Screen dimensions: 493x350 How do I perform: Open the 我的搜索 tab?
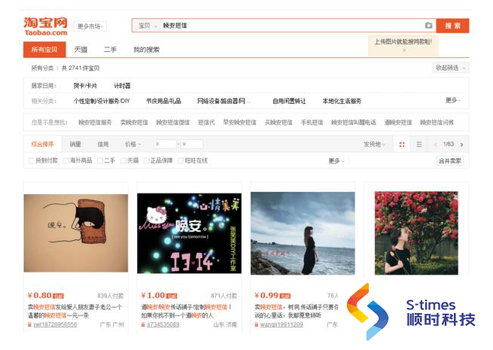coord(146,50)
